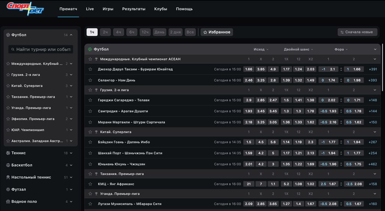This screenshot has height=211, width=385.
Task: Bet on draw odds 4.5 in Бэйцзин Гоань match
Action: point(261,142)
